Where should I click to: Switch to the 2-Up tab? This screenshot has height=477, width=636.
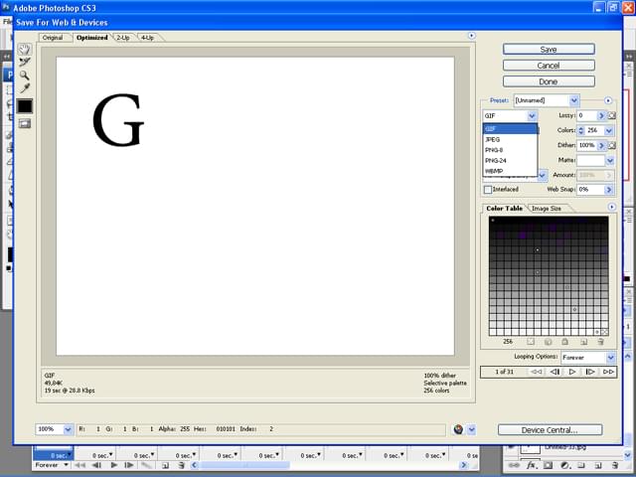coord(123,38)
